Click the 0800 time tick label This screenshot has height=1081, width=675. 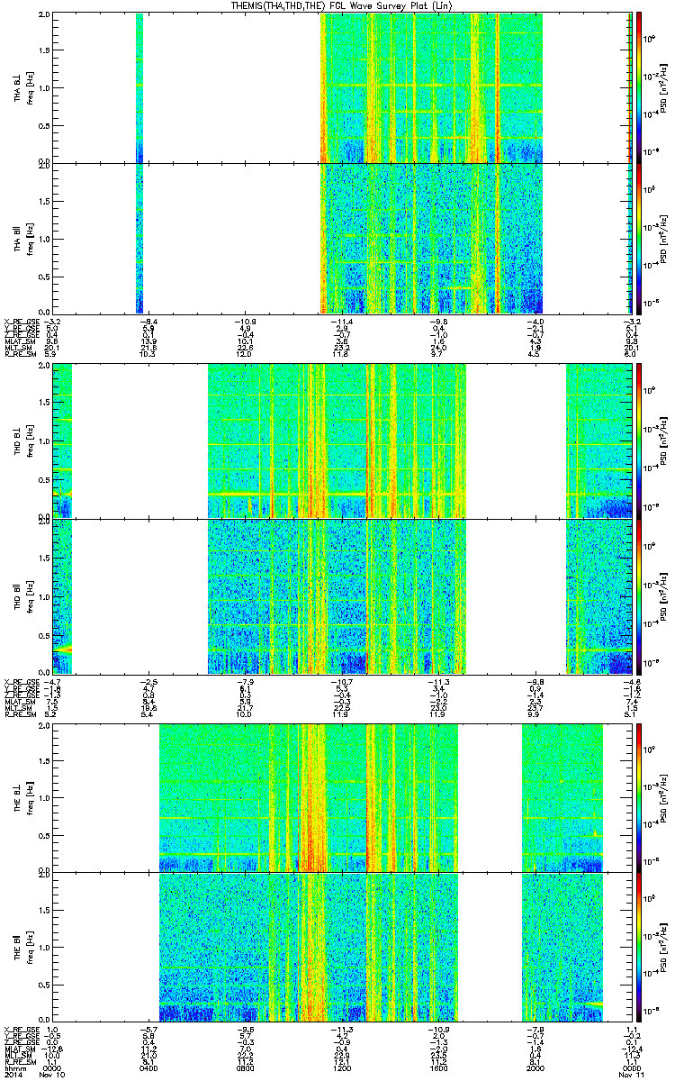(245, 1067)
